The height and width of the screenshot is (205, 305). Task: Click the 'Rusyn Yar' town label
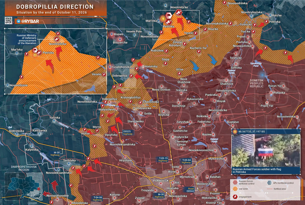275,86
